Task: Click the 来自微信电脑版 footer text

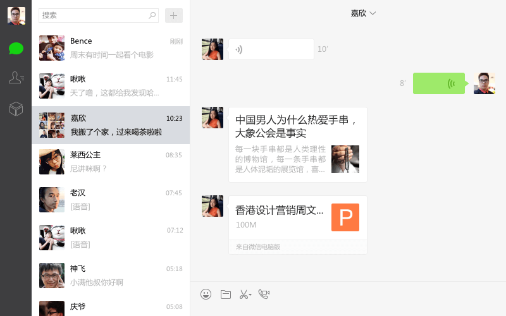Action: click(258, 247)
